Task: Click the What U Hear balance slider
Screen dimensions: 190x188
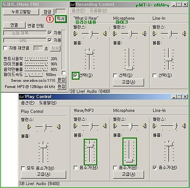Action: [90, 34]
